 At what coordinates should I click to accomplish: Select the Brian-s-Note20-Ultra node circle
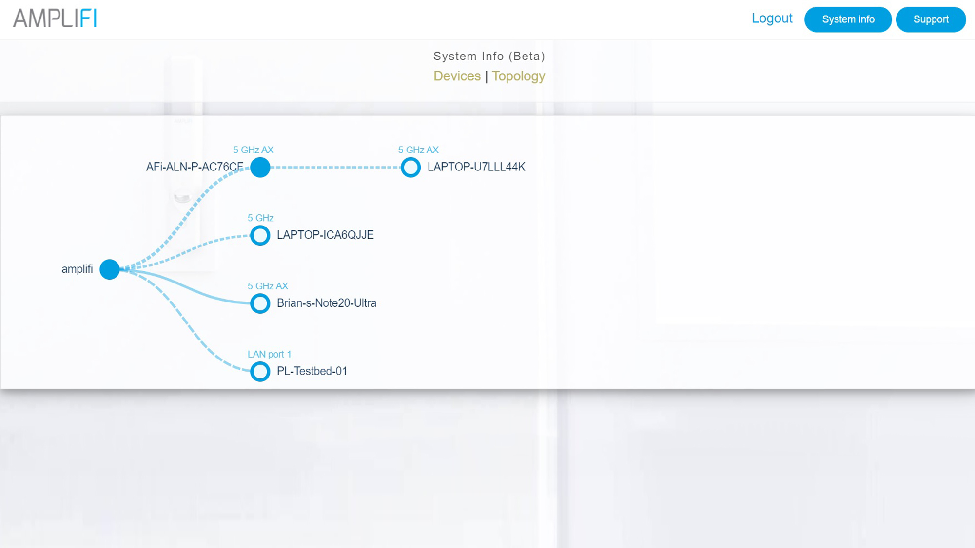click(260, 303)
